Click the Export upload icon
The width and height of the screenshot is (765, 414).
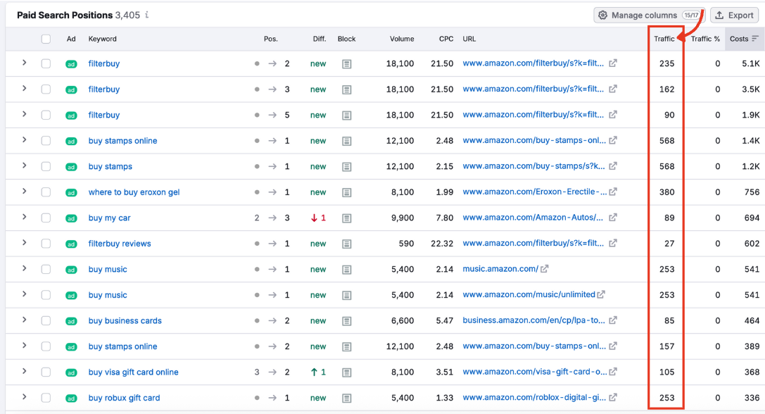721,15
